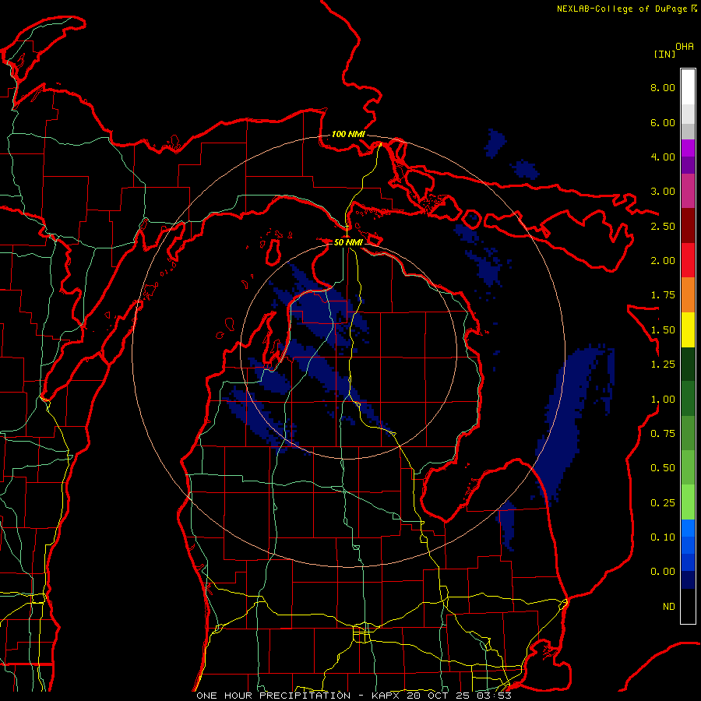Click the 100 NMI range ring label
The width and height of the screenshot is (701, 701).
click(x=348, y=134)
